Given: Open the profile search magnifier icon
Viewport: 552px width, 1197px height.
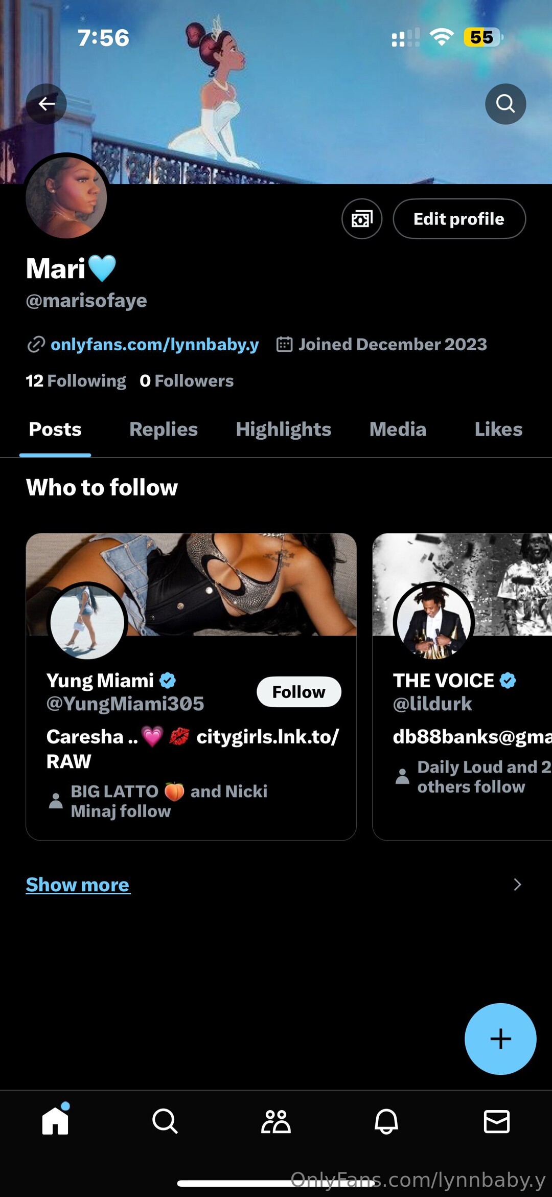Looking at the screenshot, I should click(505, 104).
